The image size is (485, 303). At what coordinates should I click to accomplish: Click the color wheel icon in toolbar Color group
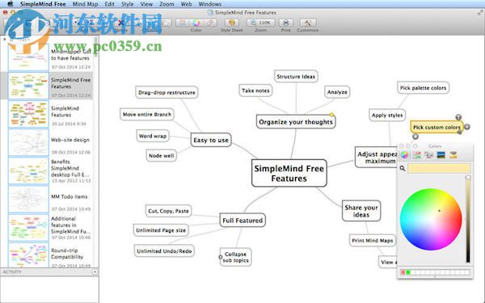click(196, 23)
